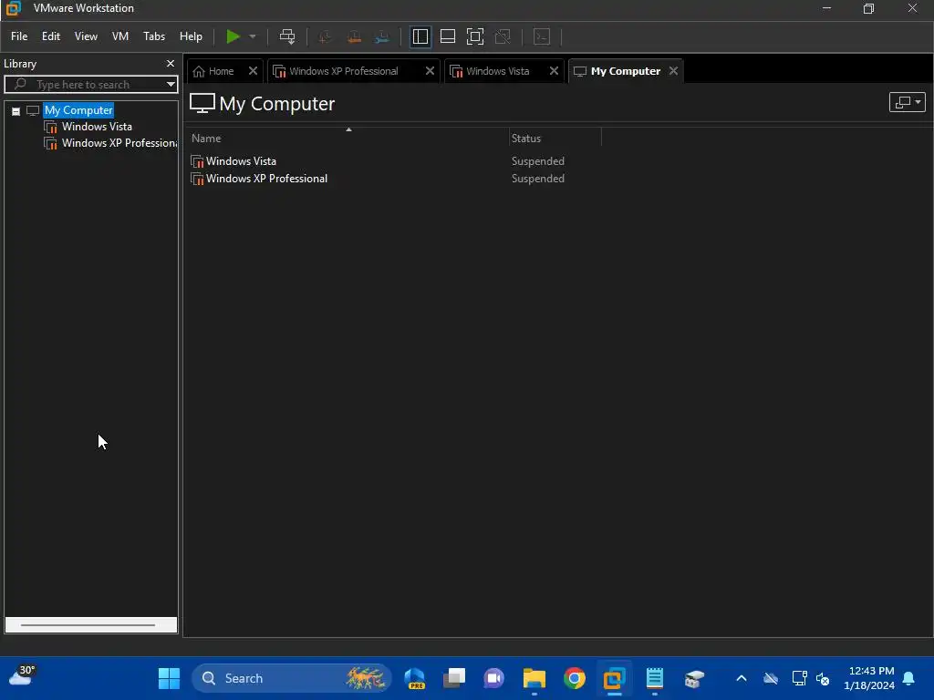This screenshot has width=934, height=700.
Task: Select Windows XP Professional in library tree
Action: [x=119, y=143]
